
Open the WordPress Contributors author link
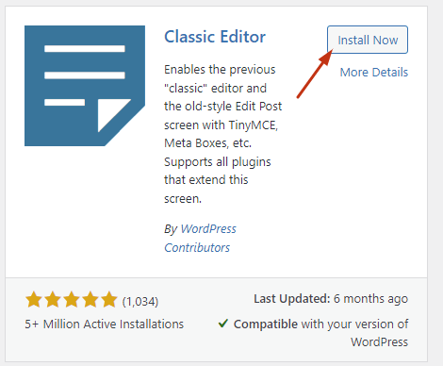click(200, 238)
